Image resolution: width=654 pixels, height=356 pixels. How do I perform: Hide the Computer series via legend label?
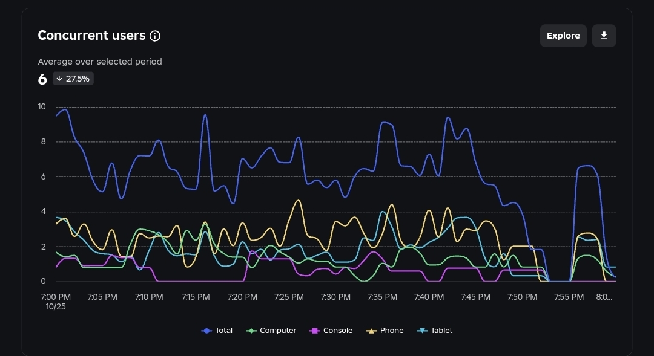click(278, 331)
